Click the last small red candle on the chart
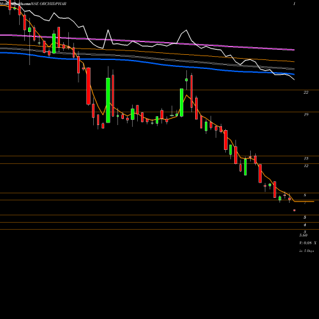Viewport: 319px width, 319px height. pos(295,211)
